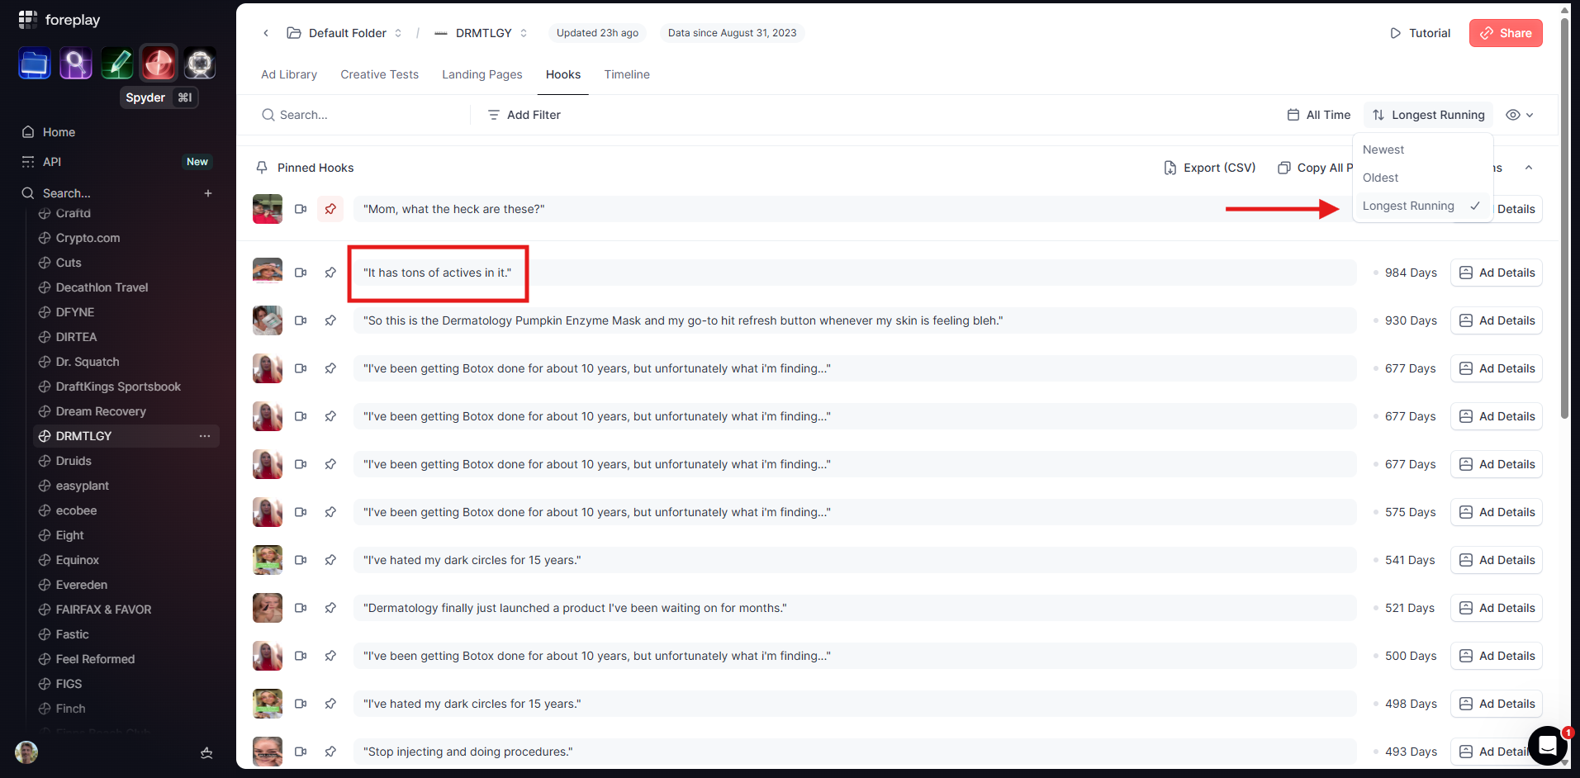Open Ad Details for 984 Days hook
1580x778 pixels.
[x=1497, y=273]
